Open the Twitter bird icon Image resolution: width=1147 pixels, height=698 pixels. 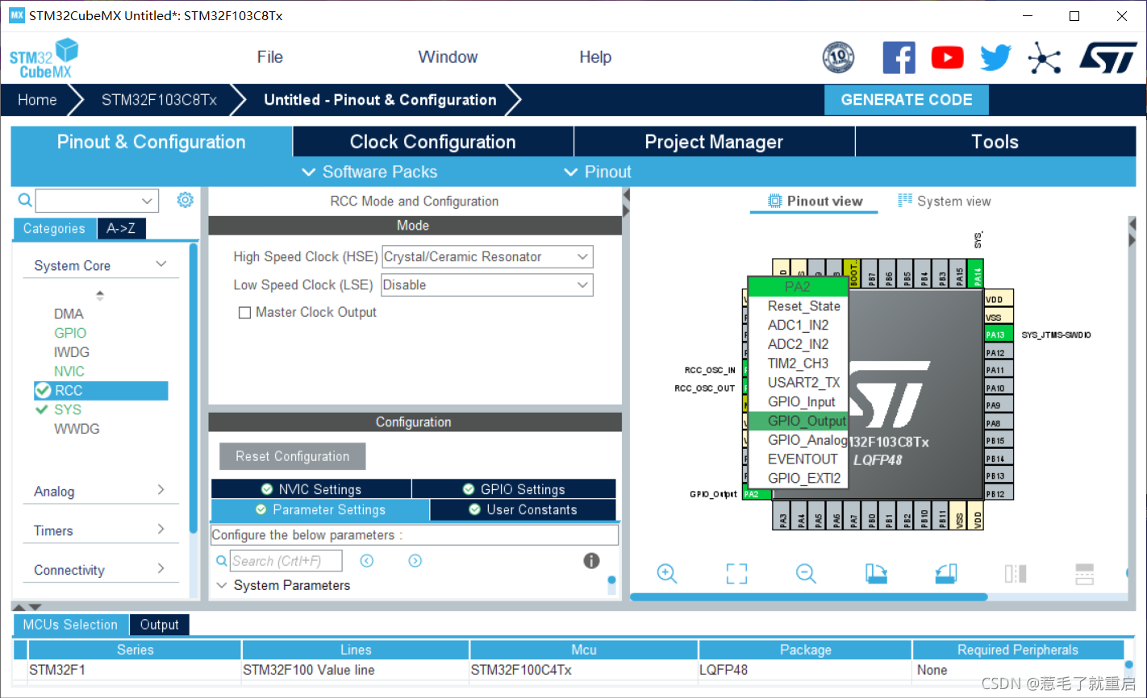tap(995, 57)
